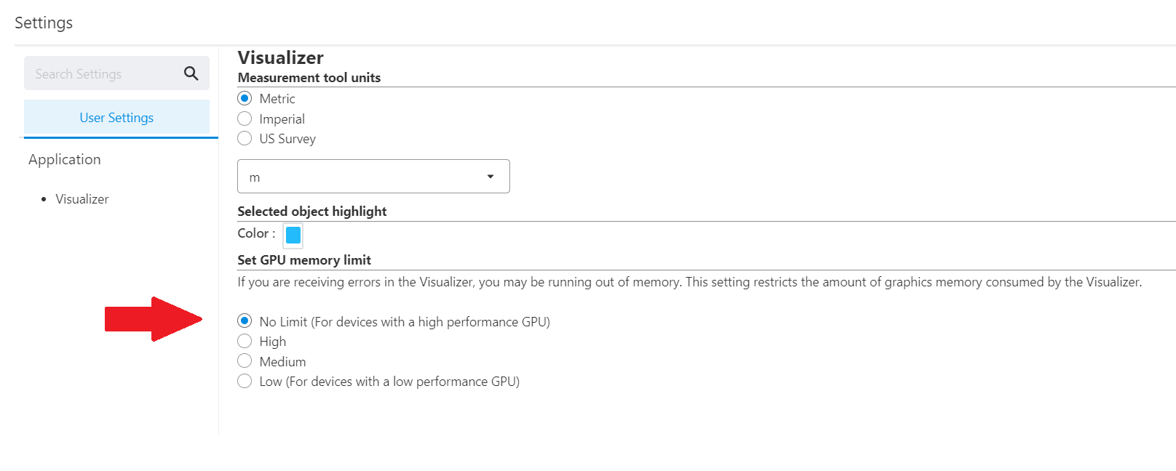Click the US Survey label text
Screen dimensions: 1176x471
287,139
